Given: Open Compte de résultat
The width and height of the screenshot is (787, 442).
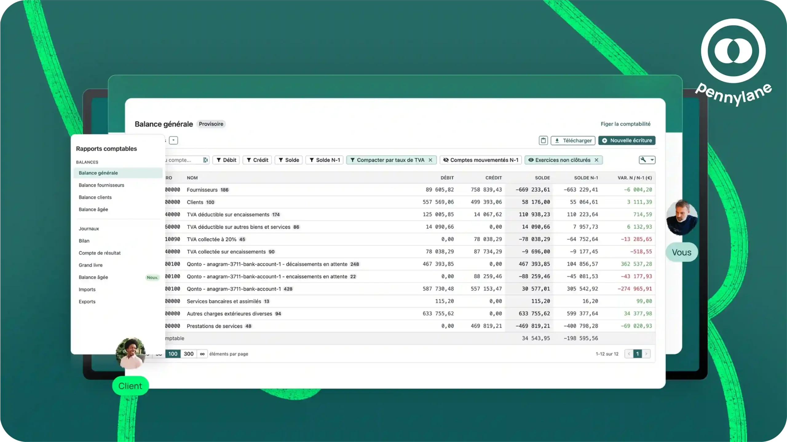Looking at the screenshot, I should tap(100, 253).
